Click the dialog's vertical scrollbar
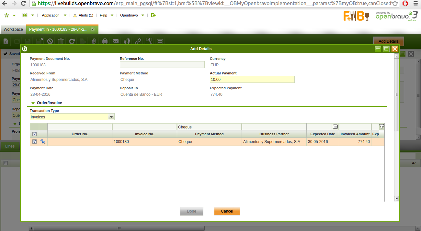421x231 pixels. pos(396,95)
